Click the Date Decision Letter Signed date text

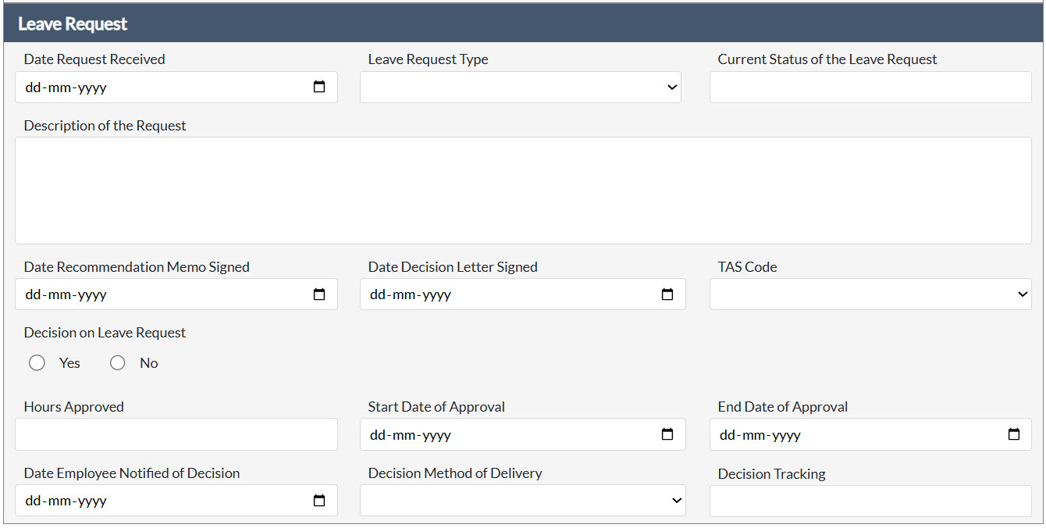[411, 295]
